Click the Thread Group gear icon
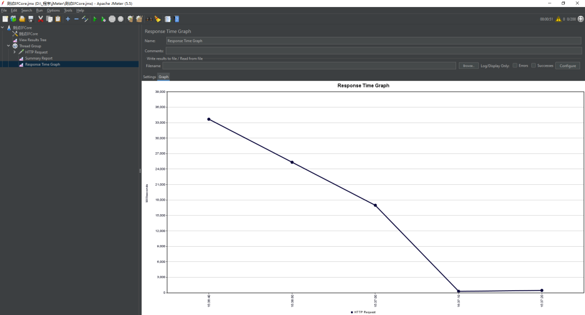This screenshot has height=315, width=585. (15, 46)
